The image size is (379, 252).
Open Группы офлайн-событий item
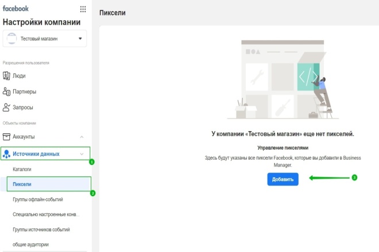click(38, 199)
